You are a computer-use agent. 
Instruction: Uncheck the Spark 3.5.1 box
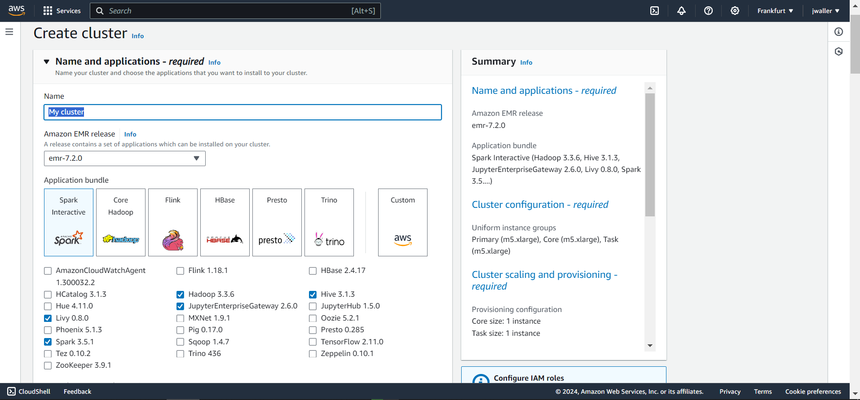point(48,342)
